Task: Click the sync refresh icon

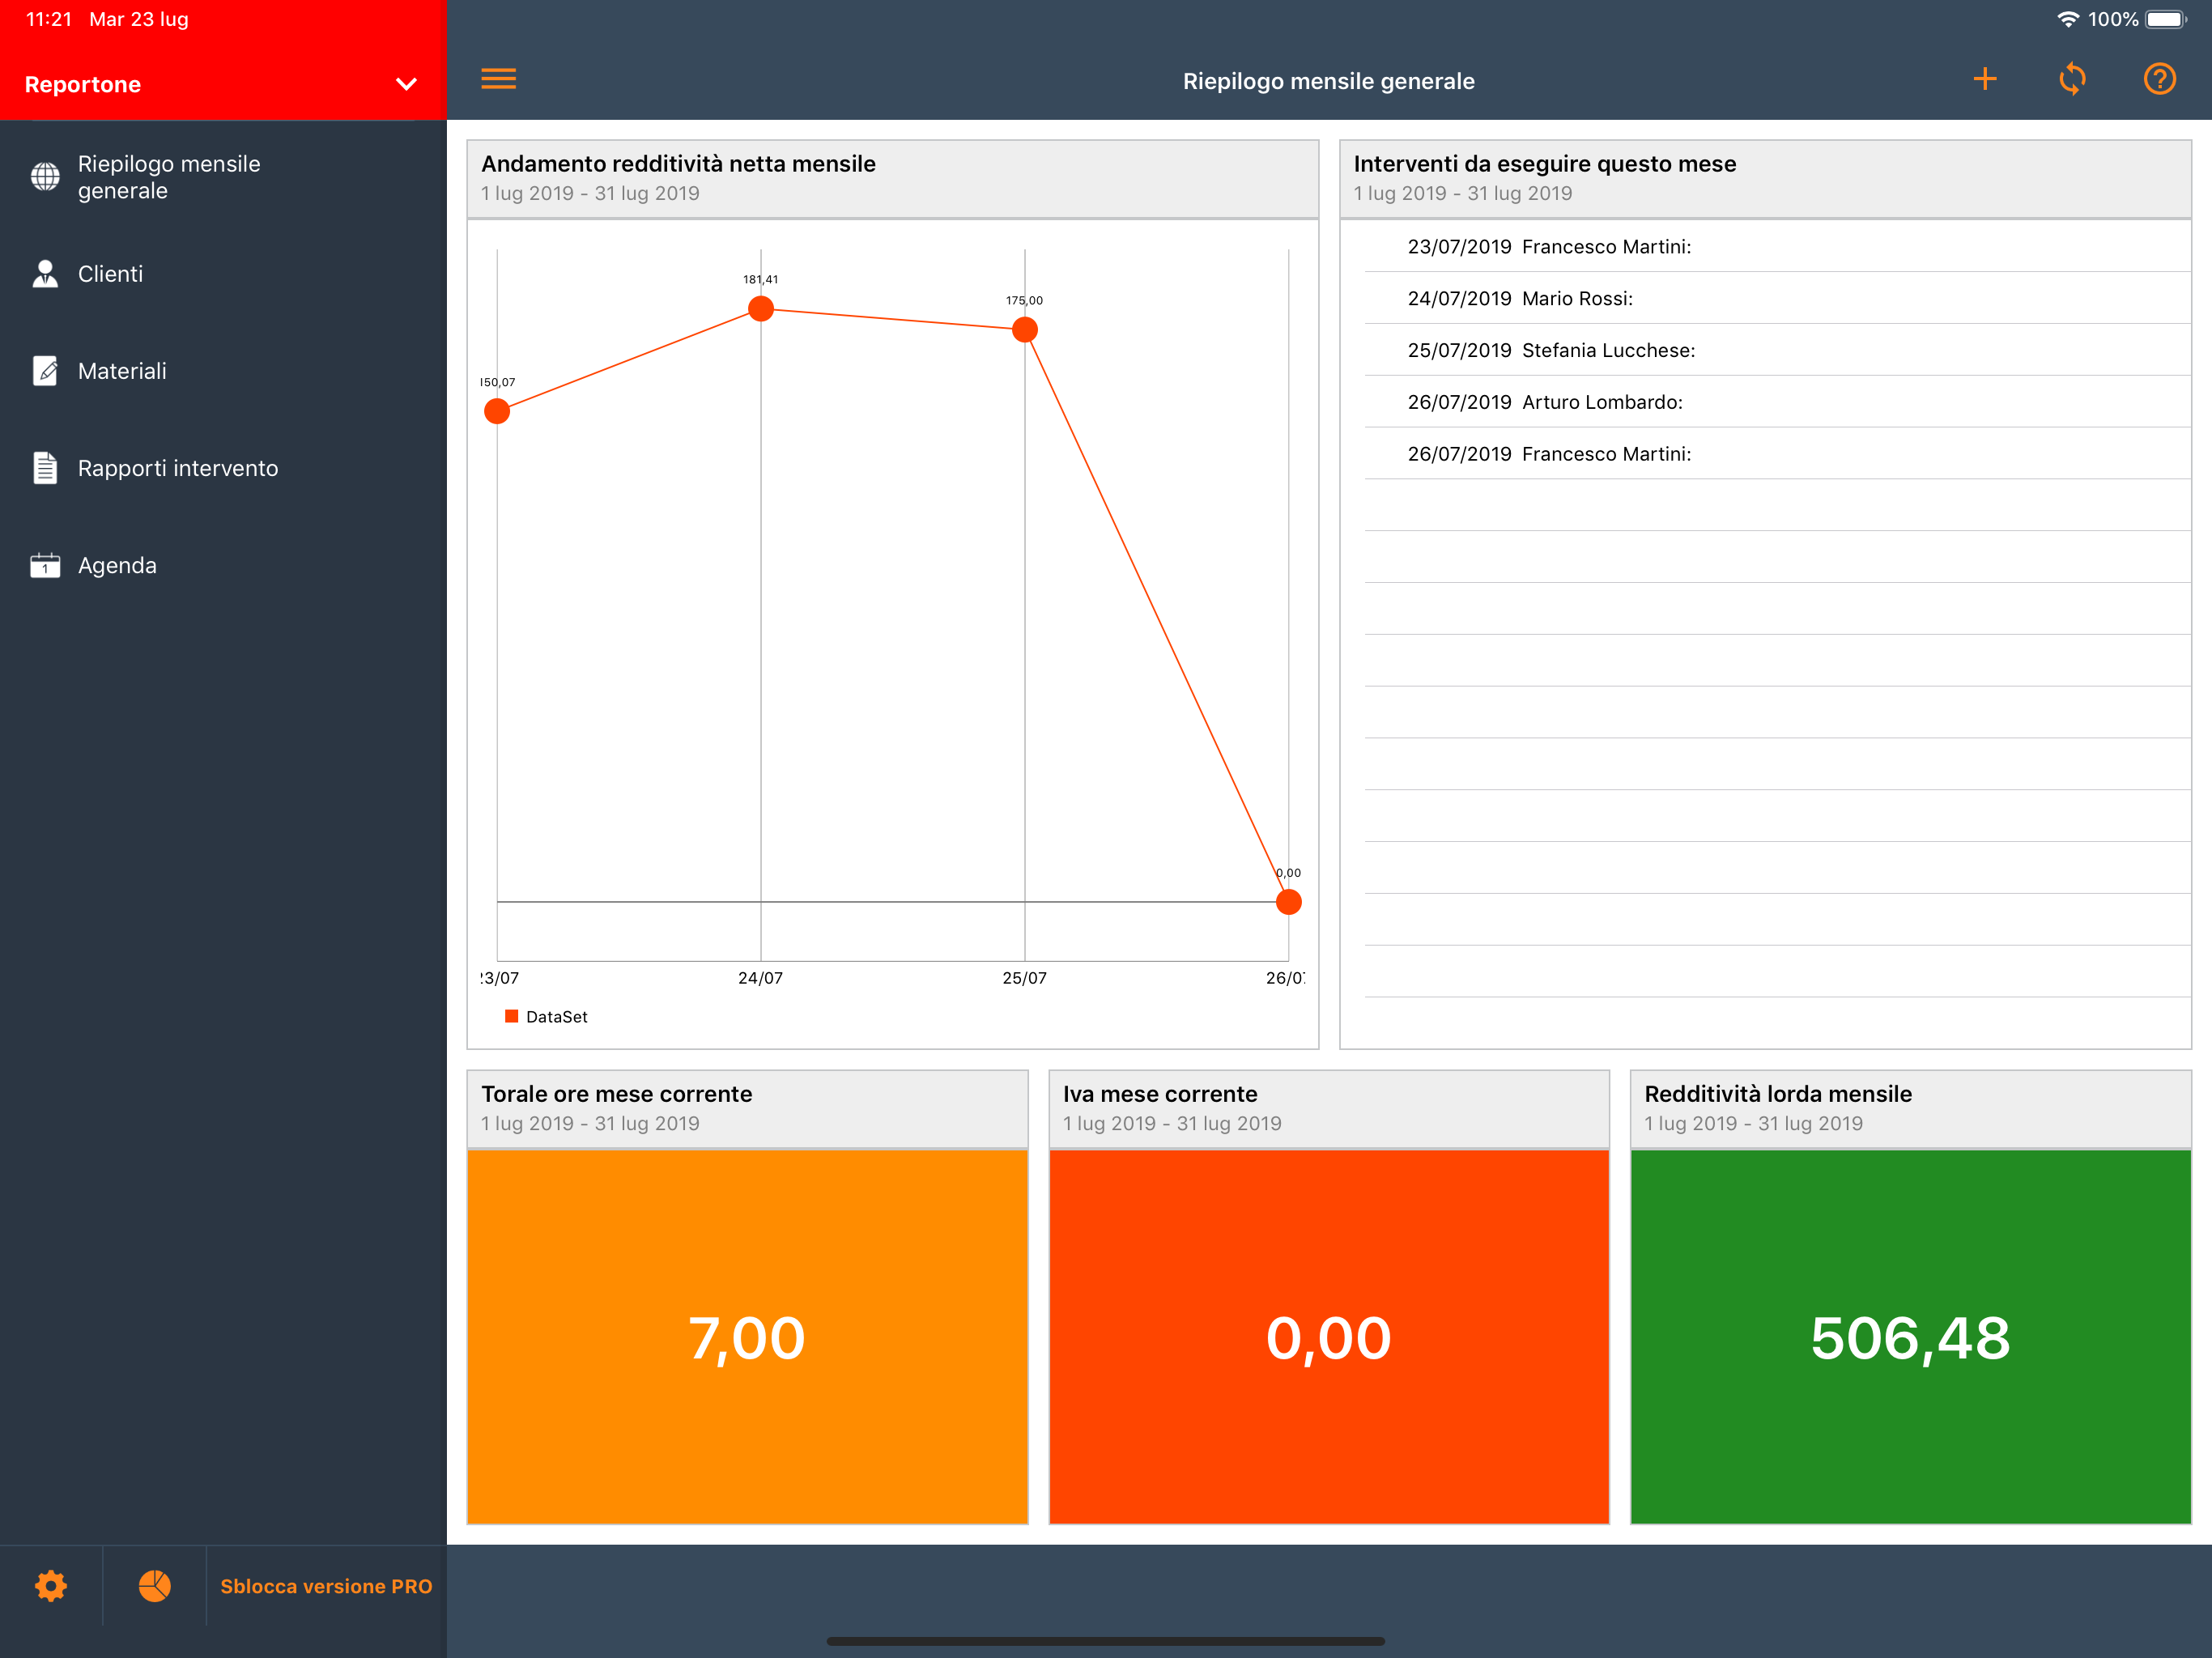Action: [2072, 79]
